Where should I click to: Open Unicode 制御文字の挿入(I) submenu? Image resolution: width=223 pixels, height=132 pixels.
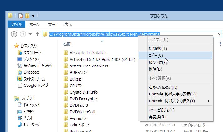(175, 101)
